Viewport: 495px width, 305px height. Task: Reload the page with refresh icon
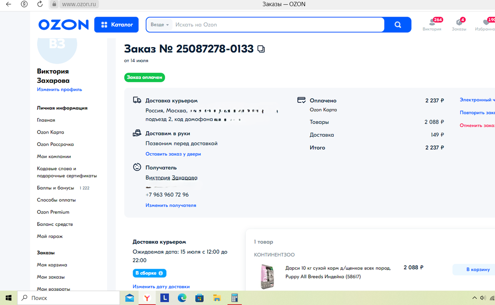click(40, 4)
